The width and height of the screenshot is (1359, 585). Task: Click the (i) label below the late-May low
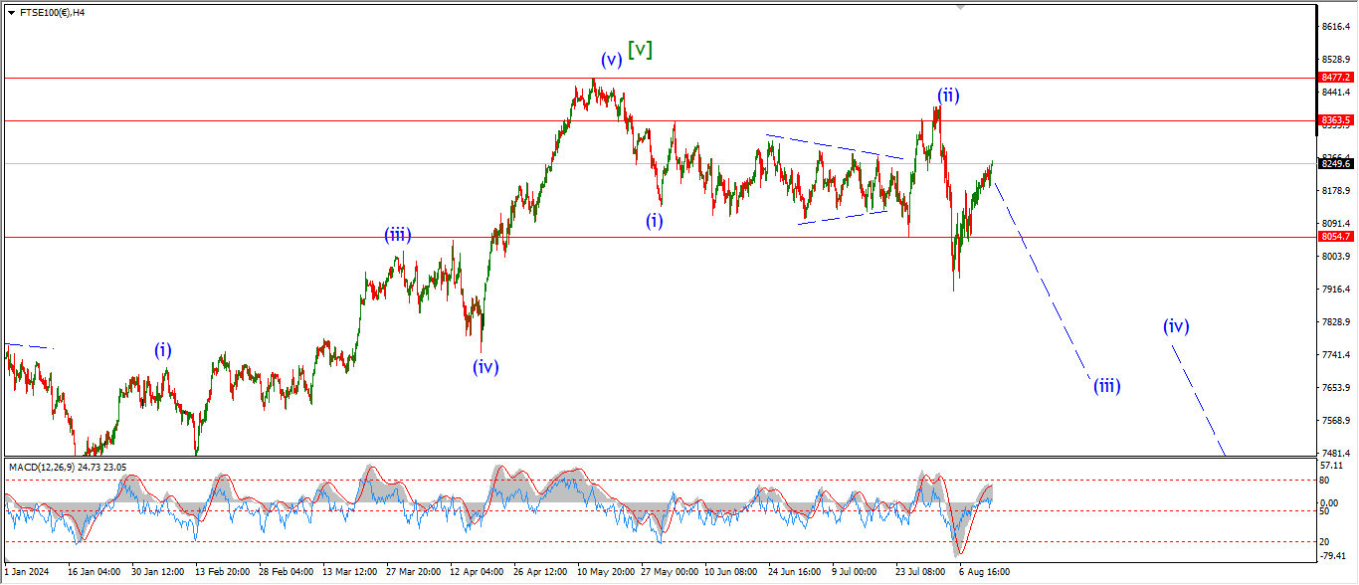tap(654, 221)
